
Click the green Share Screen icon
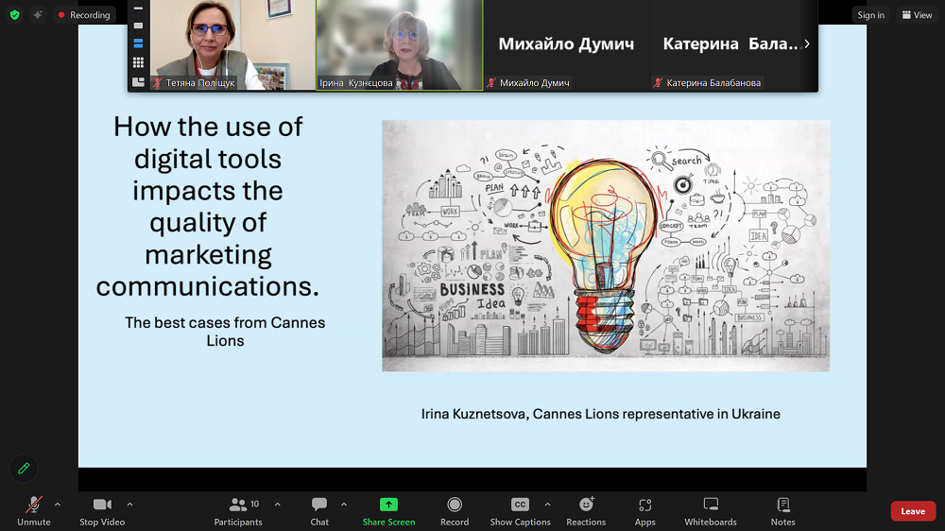tap(388, 505)
